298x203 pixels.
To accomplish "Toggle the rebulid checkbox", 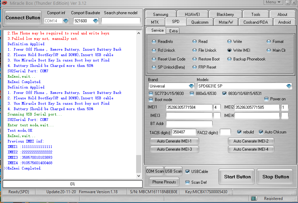I will [x=239, y=132].
